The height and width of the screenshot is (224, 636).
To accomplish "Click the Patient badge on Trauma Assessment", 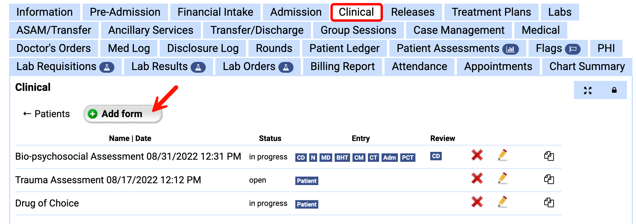I will point(307,181).
